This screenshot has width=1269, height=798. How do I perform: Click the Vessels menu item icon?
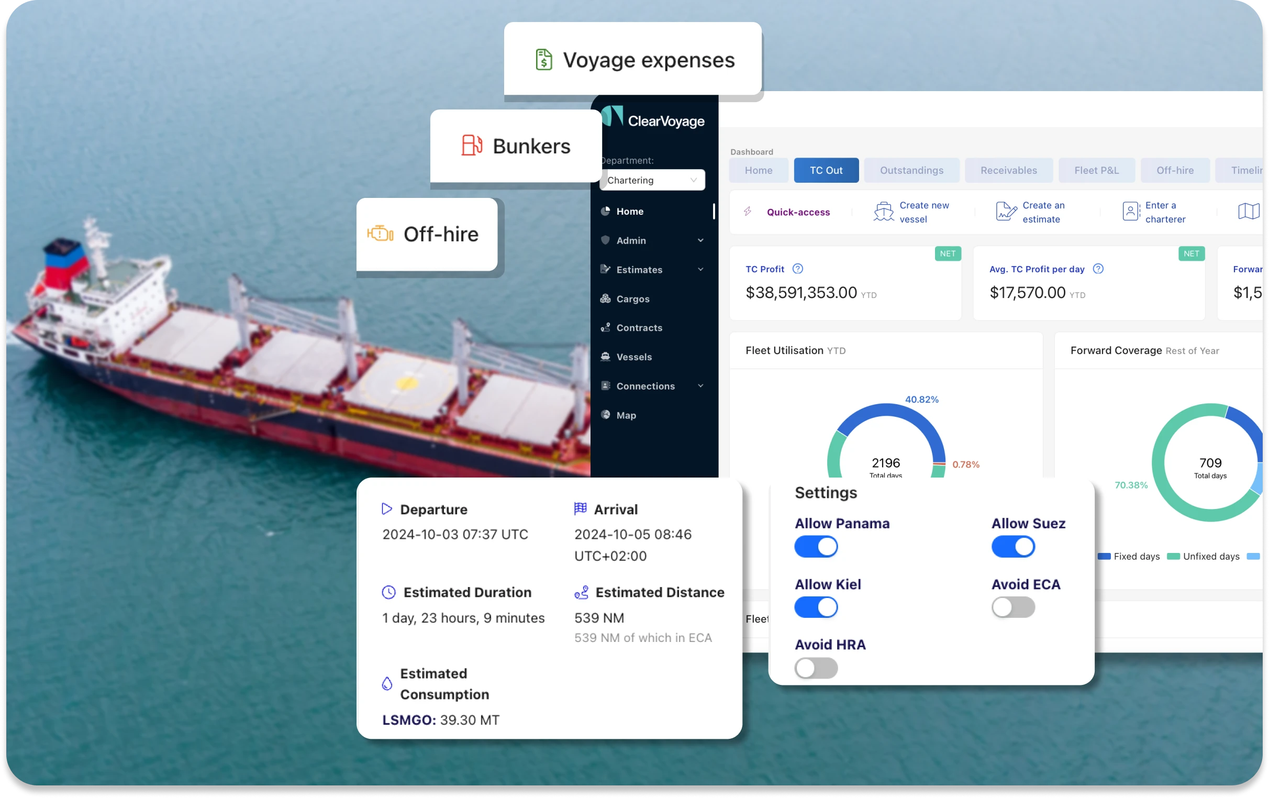tap(606, 357)
